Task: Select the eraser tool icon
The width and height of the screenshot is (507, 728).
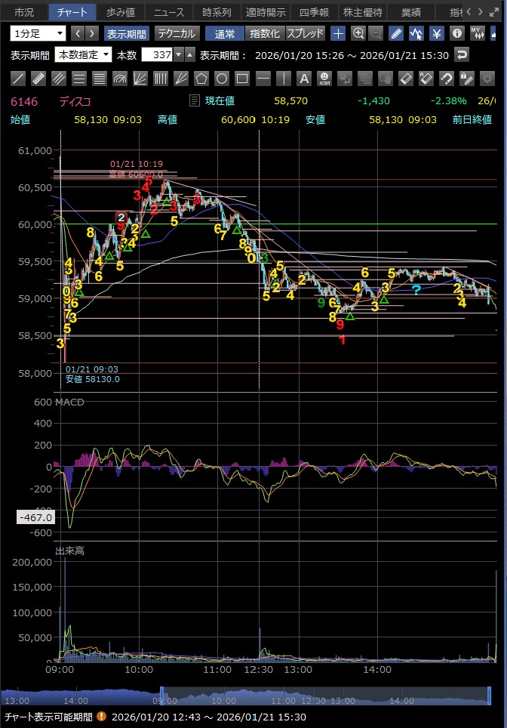Action: click(405, 79)
